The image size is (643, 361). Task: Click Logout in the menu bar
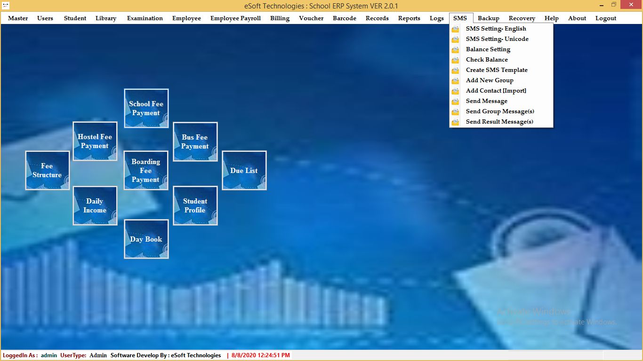click(x=606, y=18)
